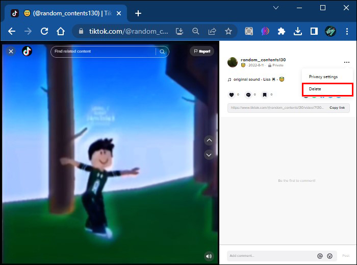Image resolution: width=357 pixels, height=265 pixels.
Task: Open the Extensions puzzle piece menu
Action: pos(282,31)
